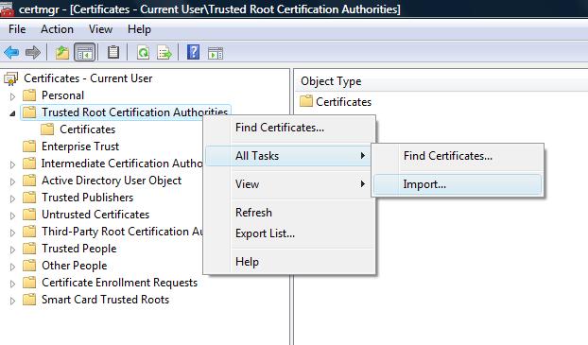The image size is (588, 345).
Task: Expand the Personal folder tree node
Action: 12,96
